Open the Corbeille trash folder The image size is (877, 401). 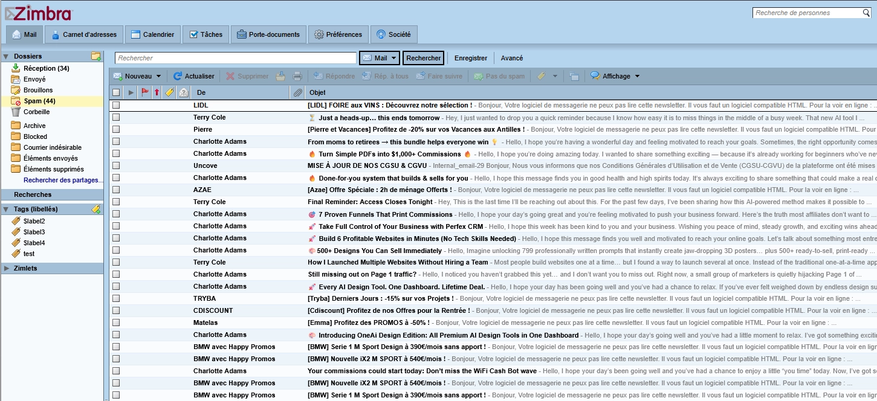point(36,112)
